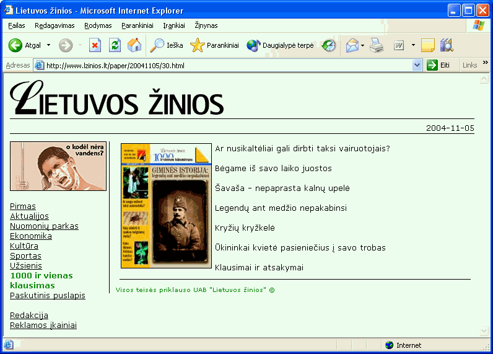Open the Pirmas section link
This screenshot has height=354, width=493.
(x=23, y=206)
